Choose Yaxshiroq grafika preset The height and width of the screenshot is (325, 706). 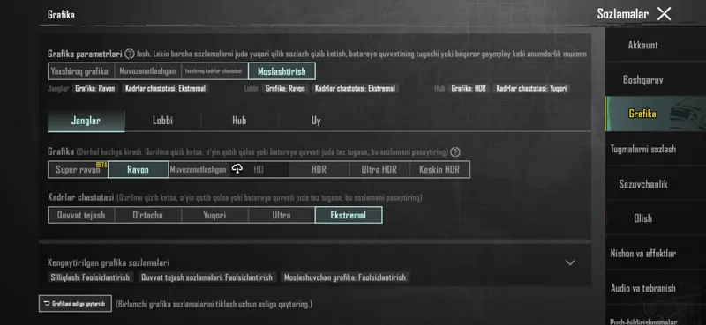pyautogui.click(x=79, y=71)
